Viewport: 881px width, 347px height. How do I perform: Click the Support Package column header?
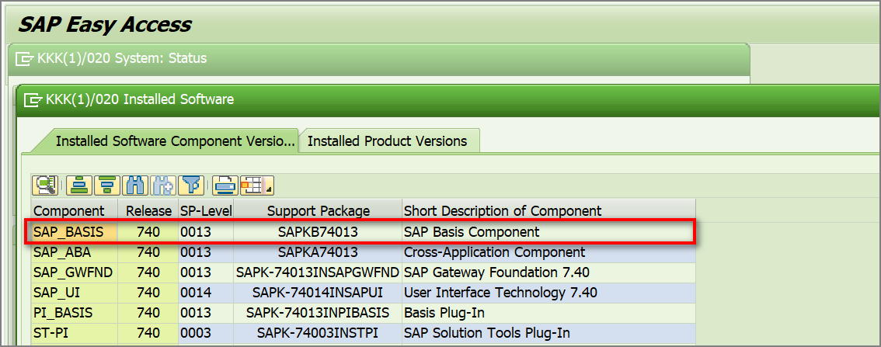pyautogui.click(x=318, y=210)
